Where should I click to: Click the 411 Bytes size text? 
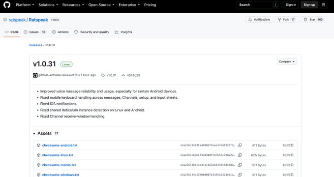point(259,145)
